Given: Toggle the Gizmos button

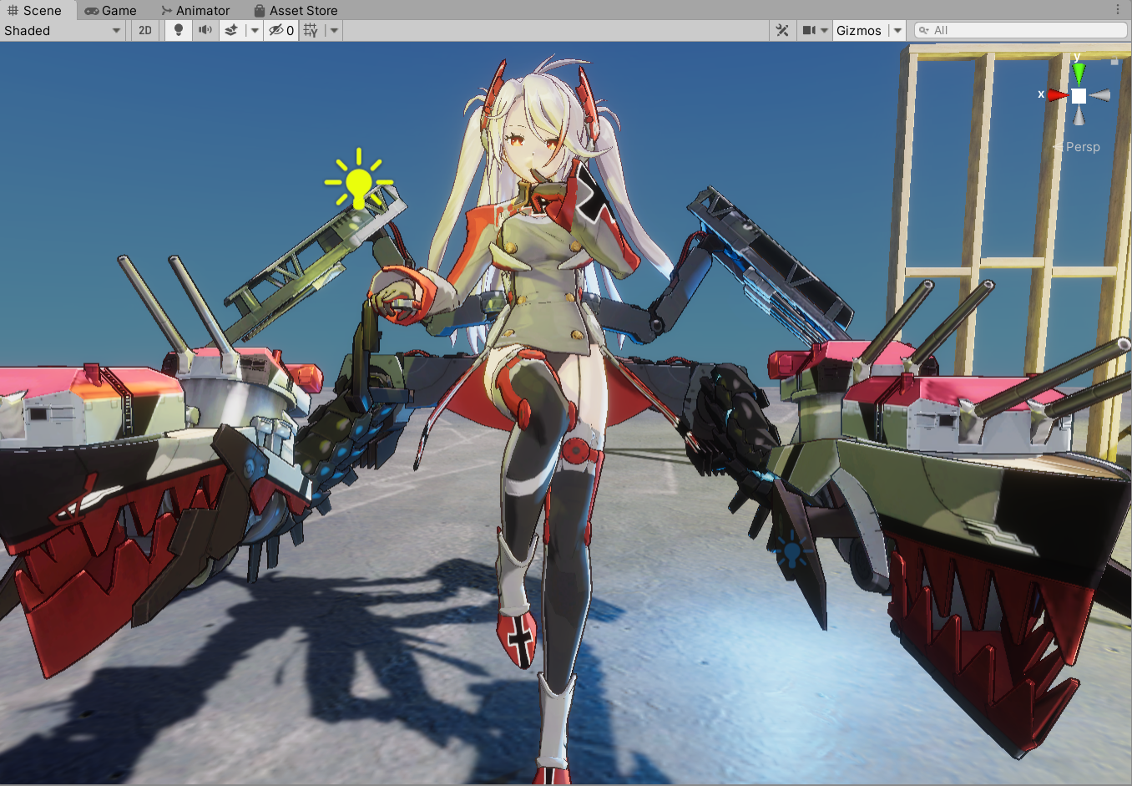Looking at the screenshot, I should [859, 30].
